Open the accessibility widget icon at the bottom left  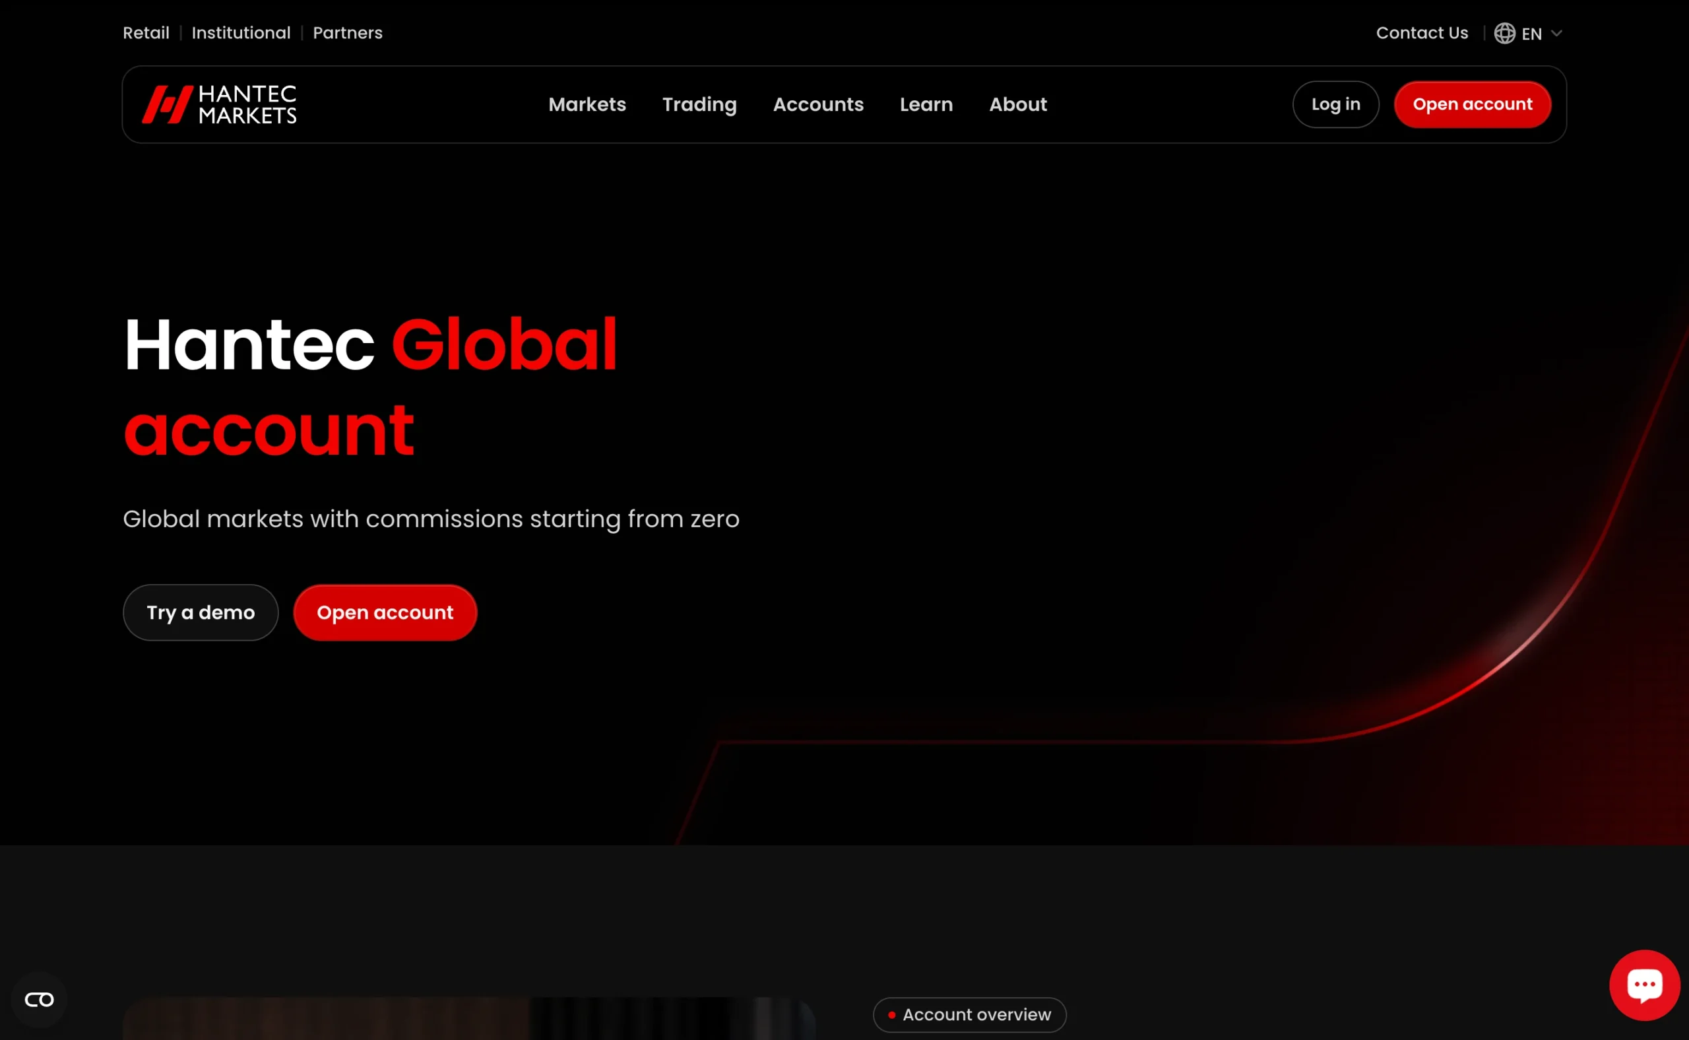(x=39, y=1000)
